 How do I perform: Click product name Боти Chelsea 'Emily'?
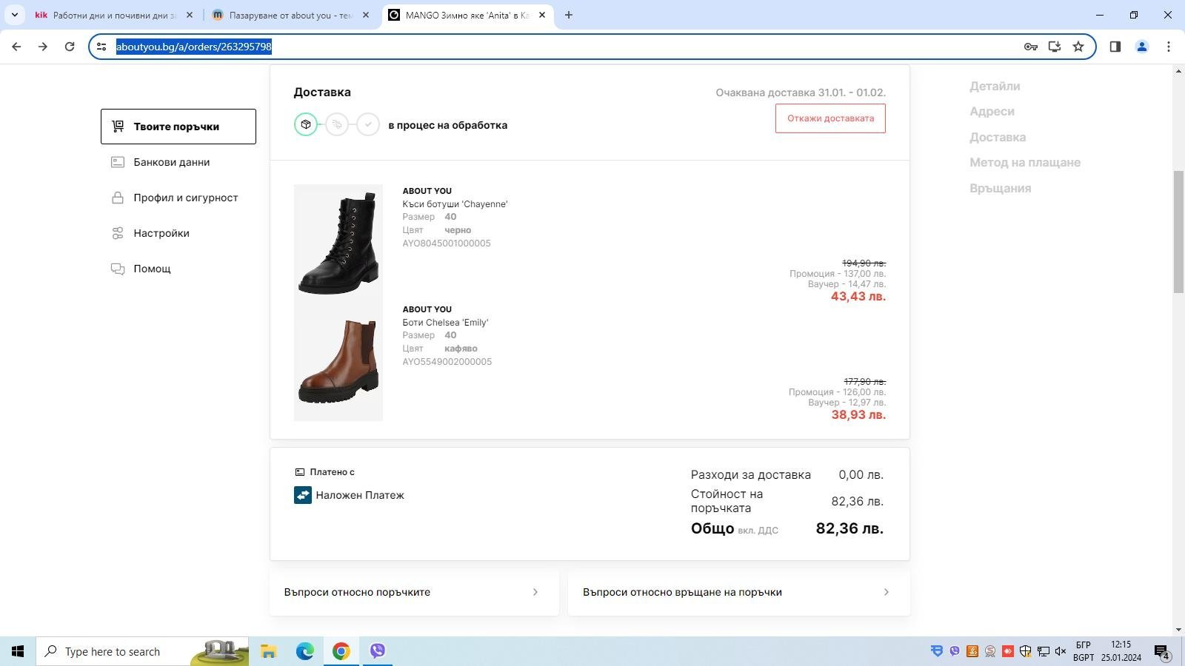445,323
